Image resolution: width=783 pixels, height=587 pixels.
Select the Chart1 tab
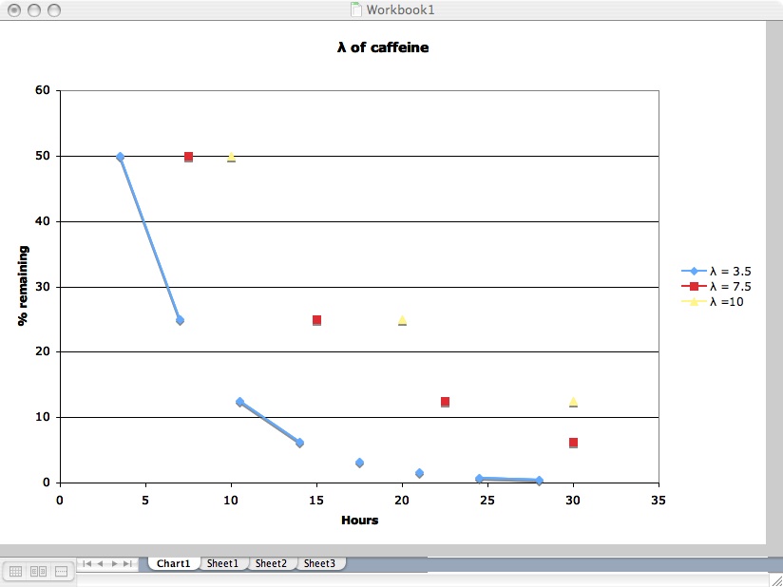pyautogui.click(x=174, y=563)
